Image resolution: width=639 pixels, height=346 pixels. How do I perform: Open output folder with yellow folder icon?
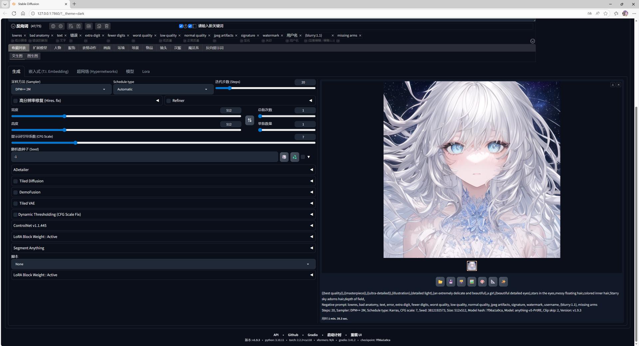[440, 282]
